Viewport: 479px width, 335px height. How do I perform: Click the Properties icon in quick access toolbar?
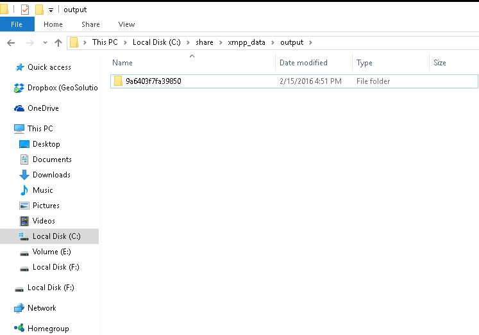click(x=25, y=10)
